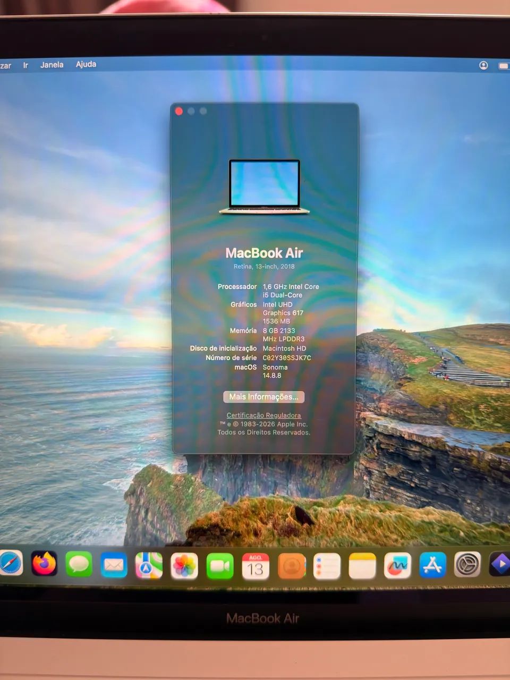Open Safari from the Dock

pos(10,564)
